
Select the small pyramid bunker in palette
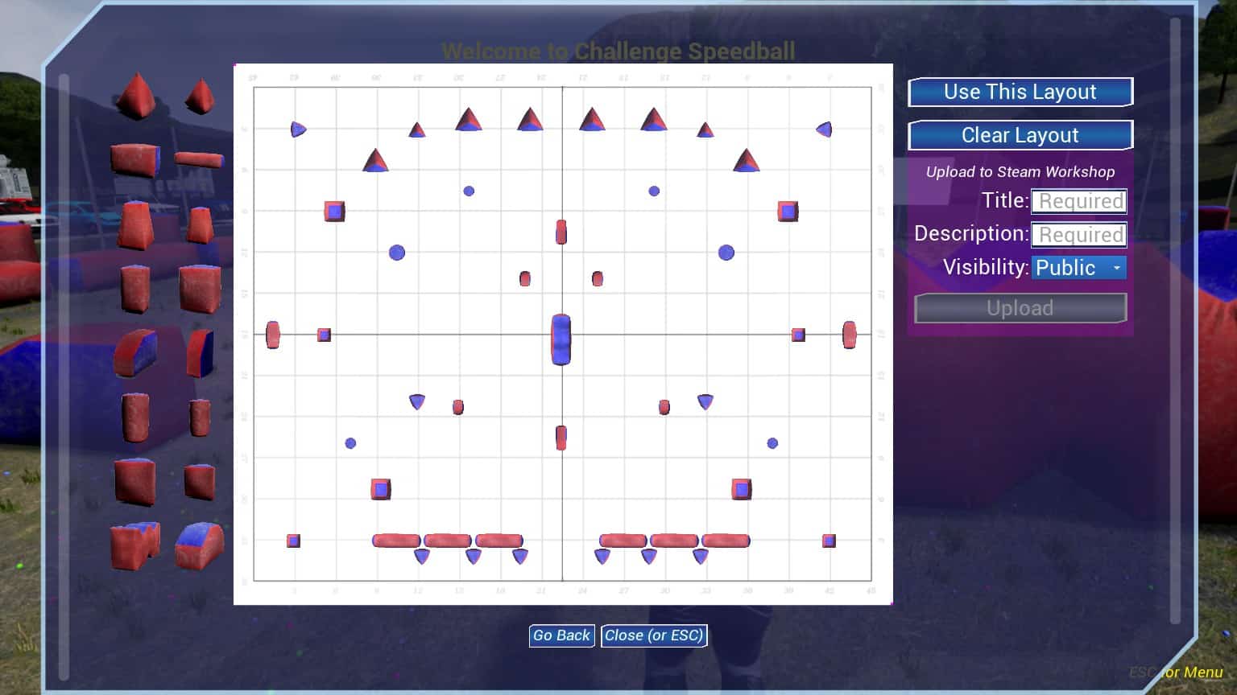point(200,97)
